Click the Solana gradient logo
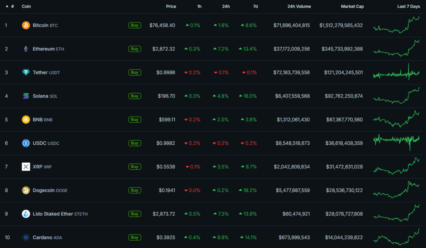426x248 pixels. coord(26,96)
